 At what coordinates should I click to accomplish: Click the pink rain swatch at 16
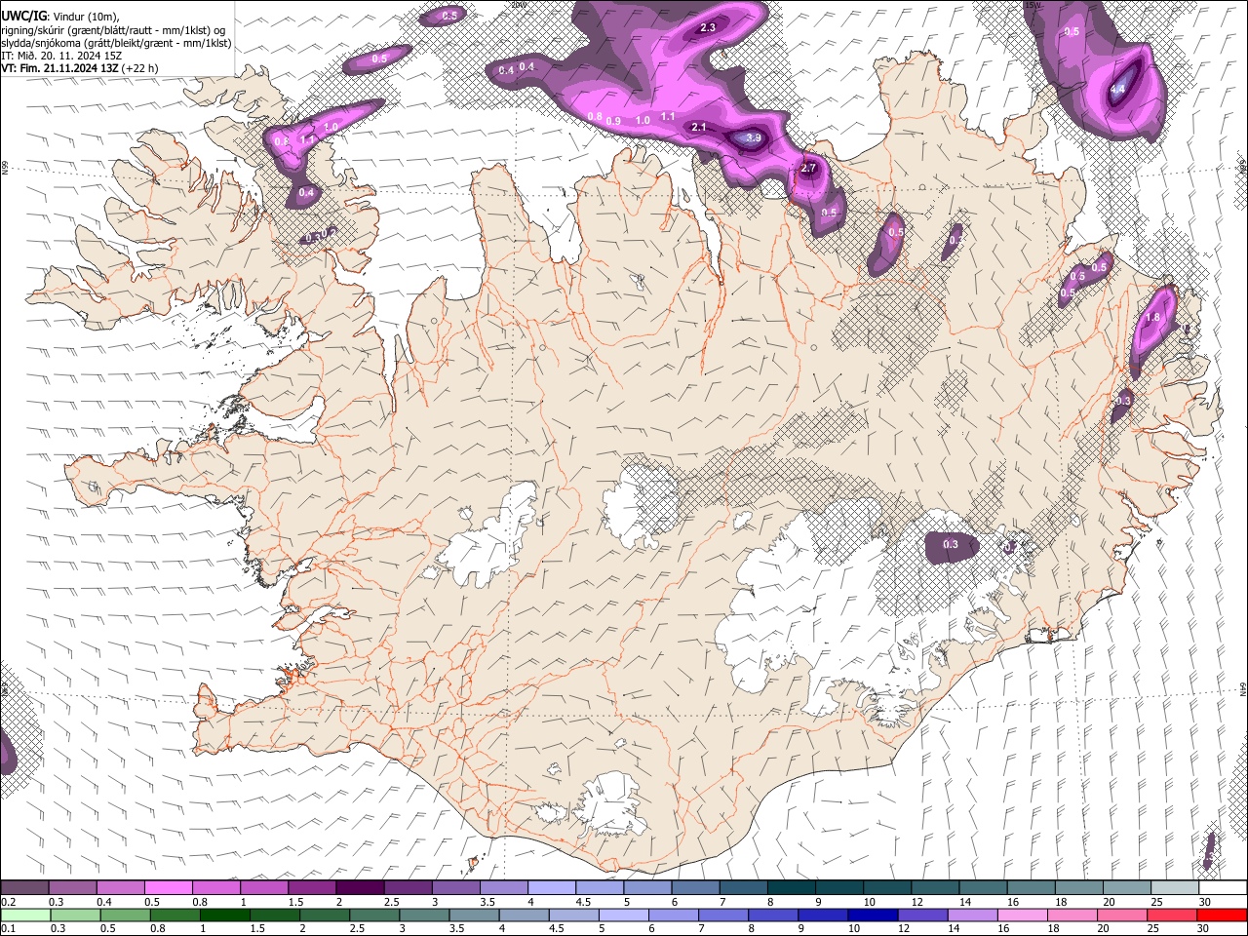pyautogui.click(x=1021, y=916)
